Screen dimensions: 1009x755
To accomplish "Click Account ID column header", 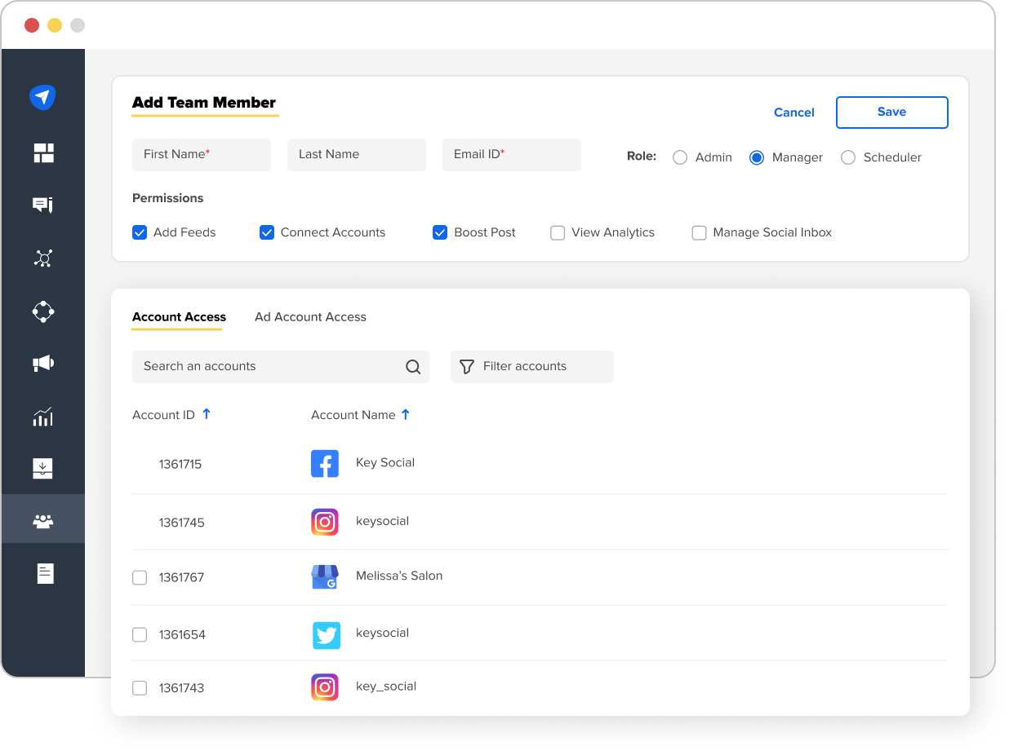I will 163,415.
